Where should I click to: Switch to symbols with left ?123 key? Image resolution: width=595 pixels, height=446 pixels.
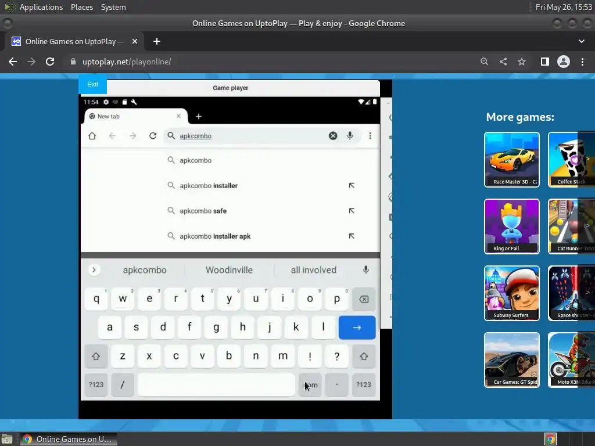point(96,384)
